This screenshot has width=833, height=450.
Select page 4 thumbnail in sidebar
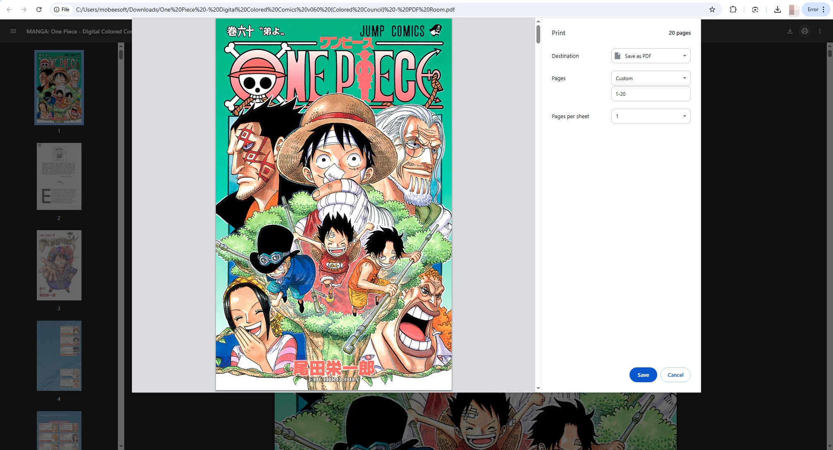(x=59, y=356)
